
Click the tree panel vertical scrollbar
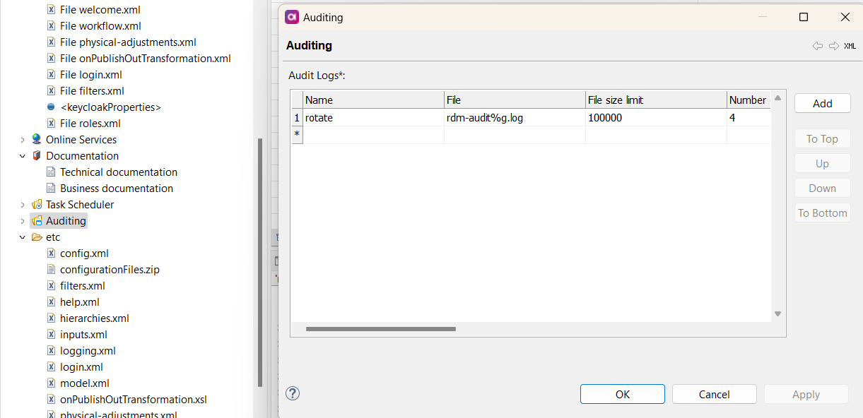pos(260,261)
